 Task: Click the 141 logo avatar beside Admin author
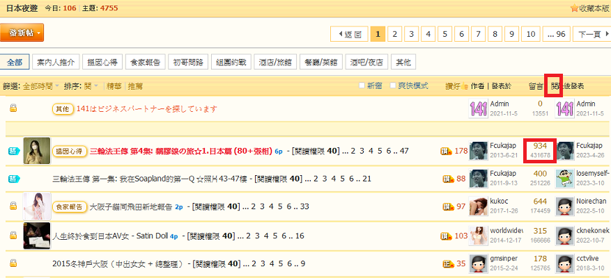(478, 108)
